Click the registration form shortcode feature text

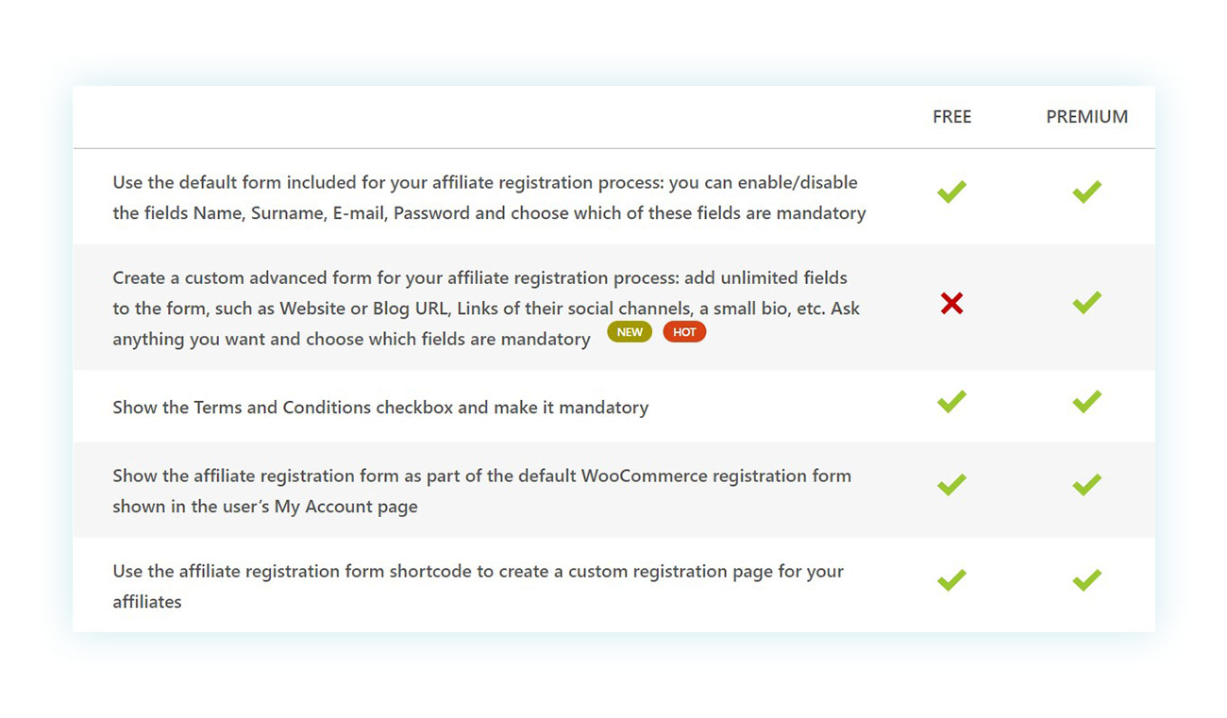pyautogui.click(x=478, y=586)
